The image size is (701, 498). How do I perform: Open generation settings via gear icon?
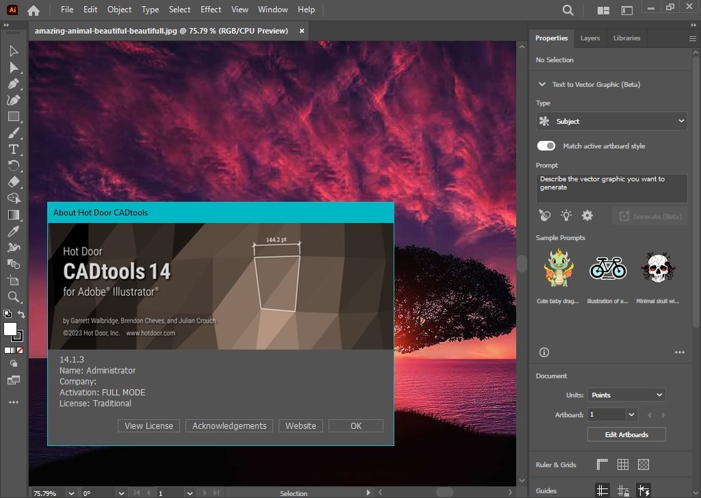click(587, 215)
